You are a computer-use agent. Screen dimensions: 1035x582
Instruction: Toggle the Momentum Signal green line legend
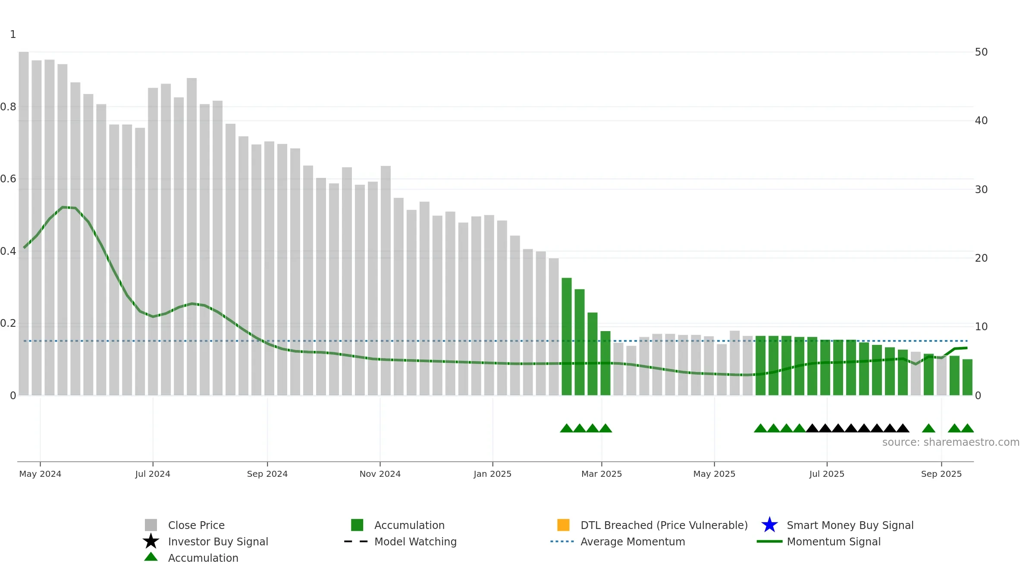(x=769, y=541)
